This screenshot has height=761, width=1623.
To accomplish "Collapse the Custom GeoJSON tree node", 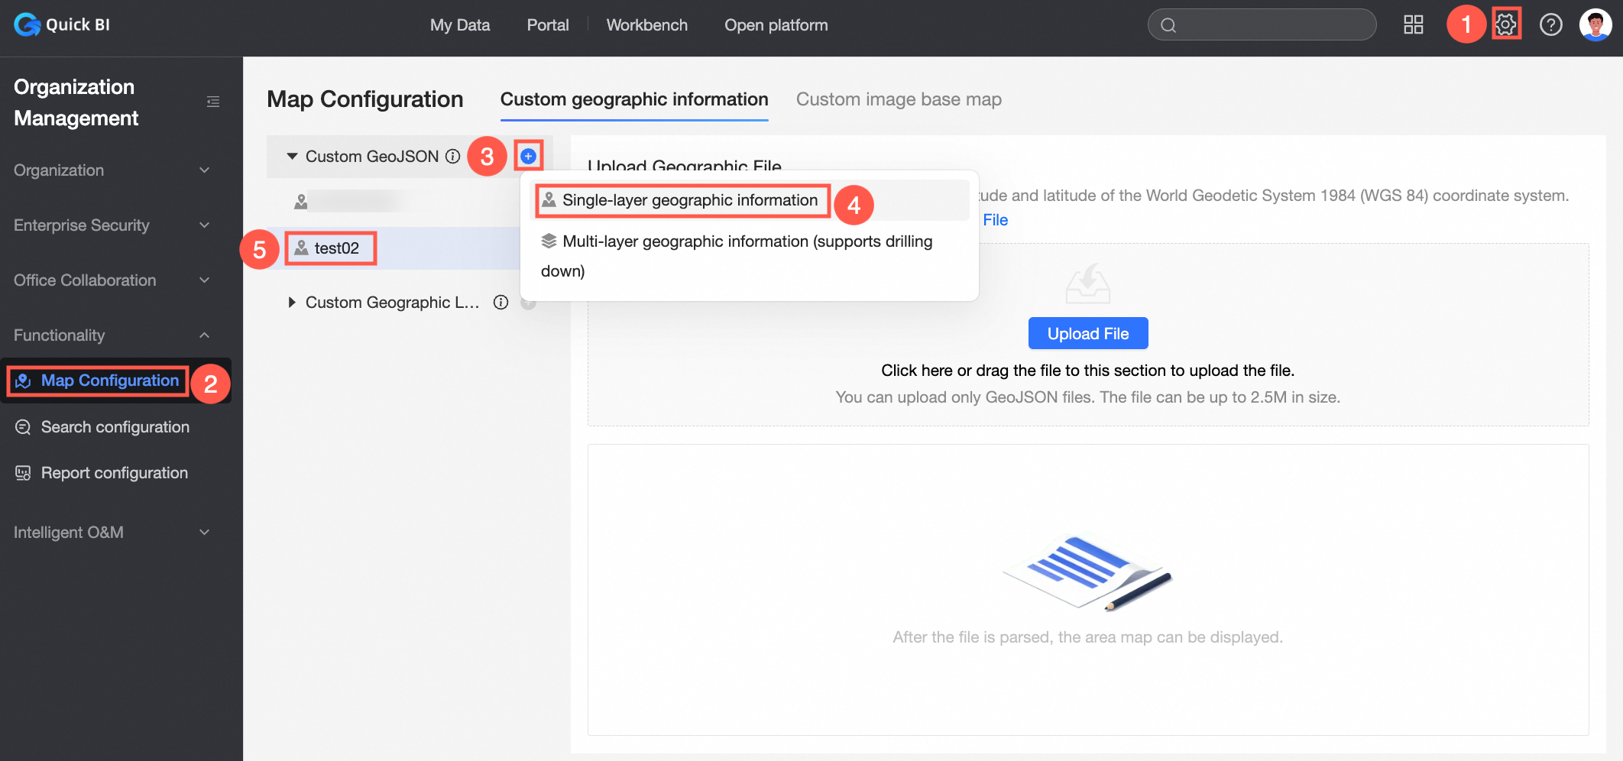I will click(x=292, y=156).
